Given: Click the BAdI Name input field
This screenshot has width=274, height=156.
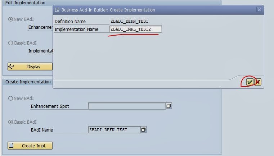Looking at the screenshot, I should click(114, 130).
